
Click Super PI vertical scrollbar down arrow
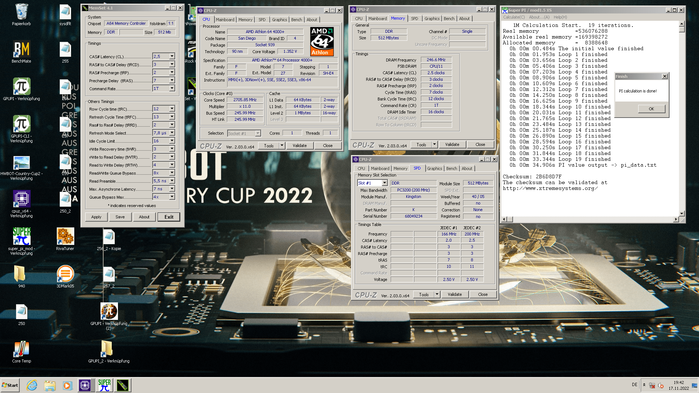click(x=682, y=214)
